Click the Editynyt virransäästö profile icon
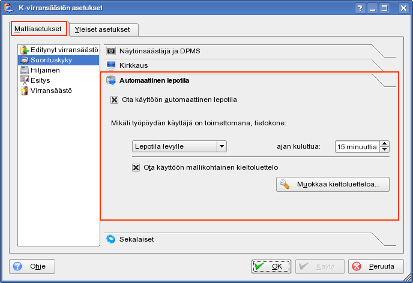The height and width of the screenshot is (283, 413). click(24, 50)
